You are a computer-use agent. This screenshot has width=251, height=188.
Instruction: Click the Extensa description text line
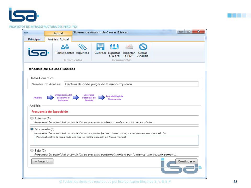(x=94, y=122)
